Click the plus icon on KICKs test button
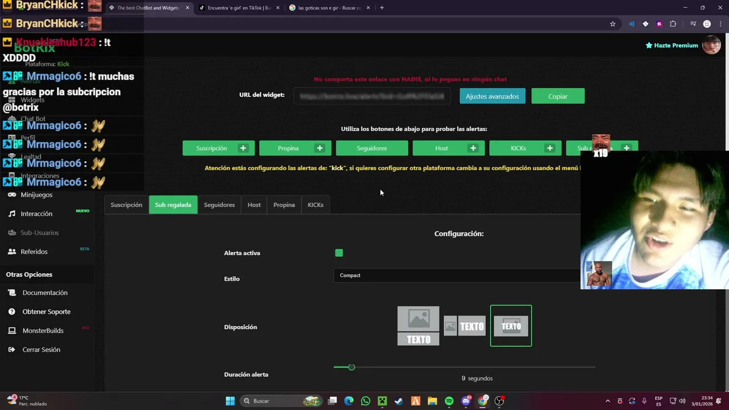Viewport: 729px width, 410px height. [x=550, y=148]
